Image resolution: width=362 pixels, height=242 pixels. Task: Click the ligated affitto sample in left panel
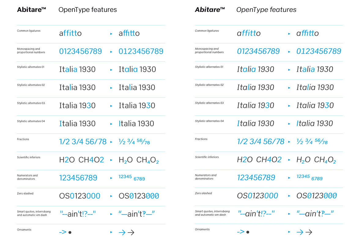(x=129, y=33)
